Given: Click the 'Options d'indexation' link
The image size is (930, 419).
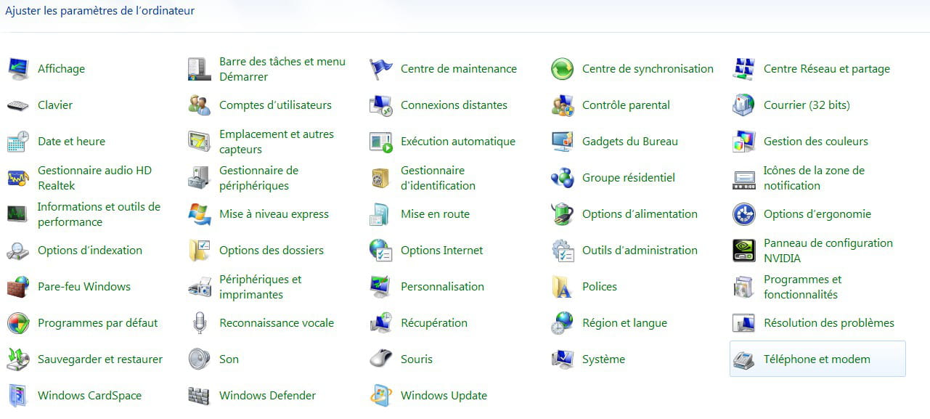Looking at the screenshot, I should 90,251.
